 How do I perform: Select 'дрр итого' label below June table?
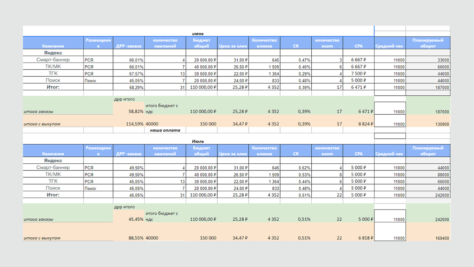124,99
